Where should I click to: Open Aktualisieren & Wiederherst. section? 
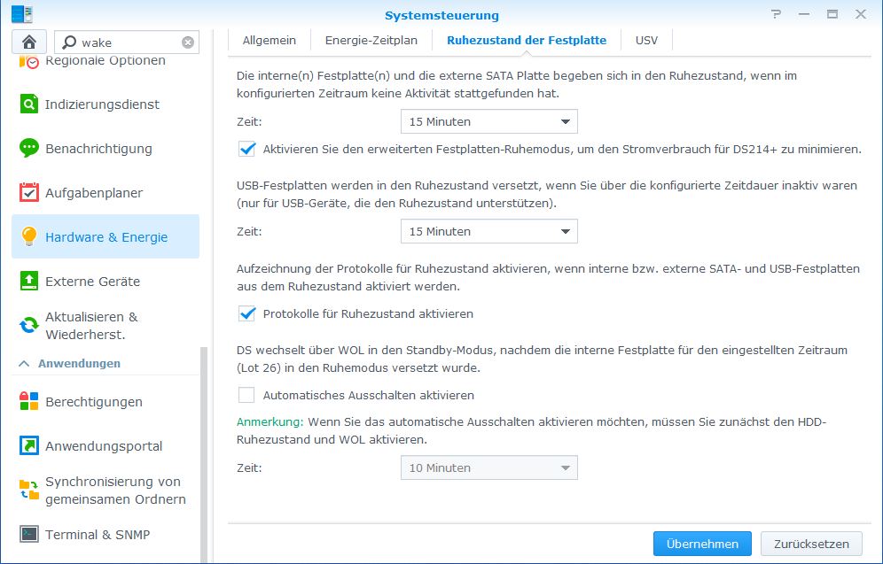coord(91,326)
